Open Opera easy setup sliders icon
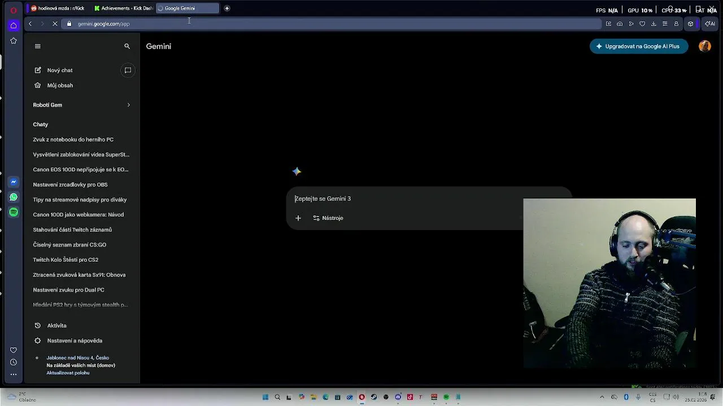Viewport: 723px width, 406px height. tap(665, 24)
